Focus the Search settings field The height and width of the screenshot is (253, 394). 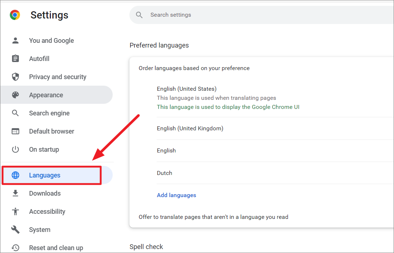(x=262, y=15)
